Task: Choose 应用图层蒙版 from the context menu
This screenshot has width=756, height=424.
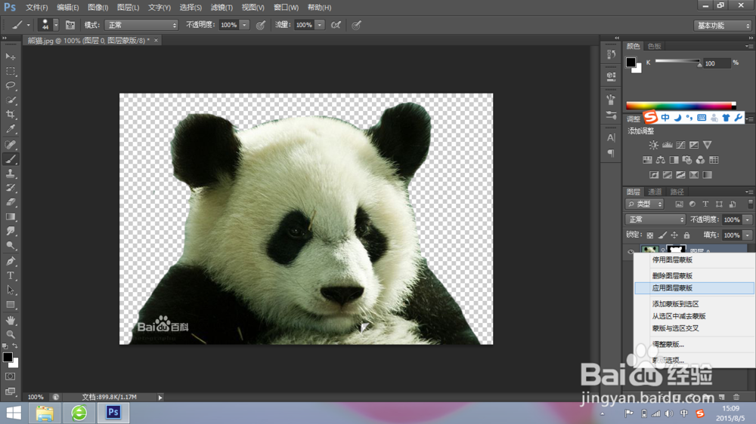Action: click(672, 288)
